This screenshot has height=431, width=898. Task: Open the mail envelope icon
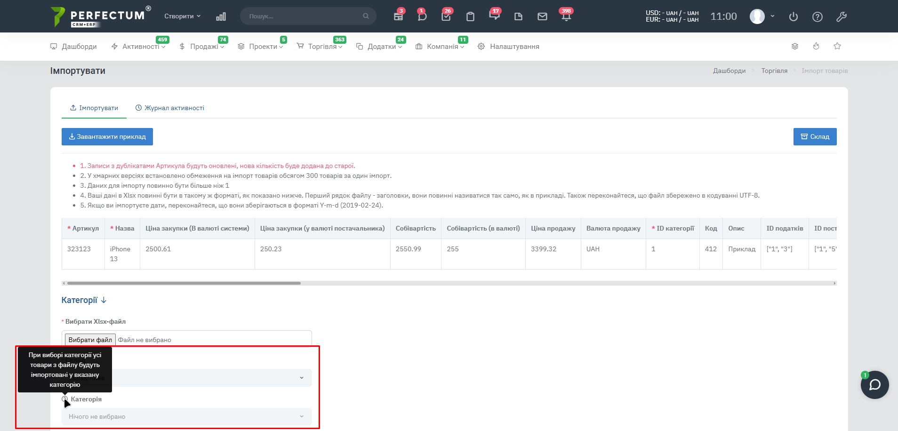pyautogui.click(x=542, y=16)
